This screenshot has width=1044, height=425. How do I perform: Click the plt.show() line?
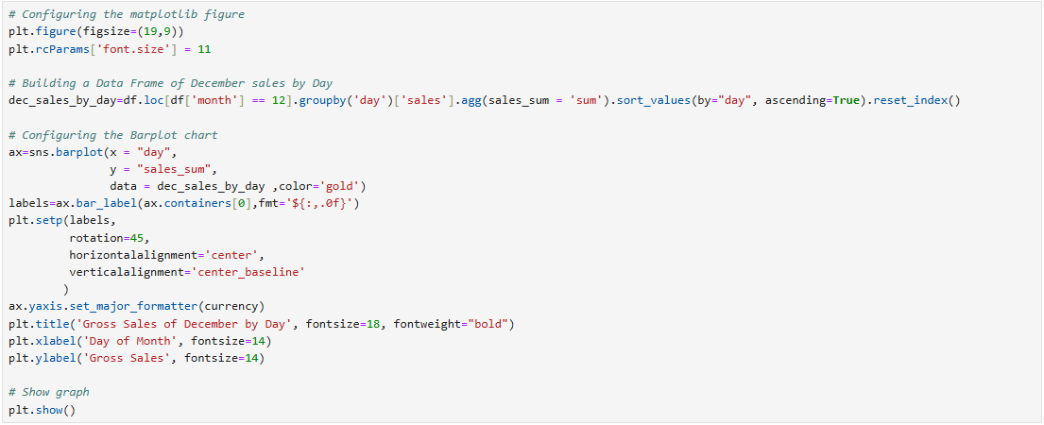click(x=43, y=410)
